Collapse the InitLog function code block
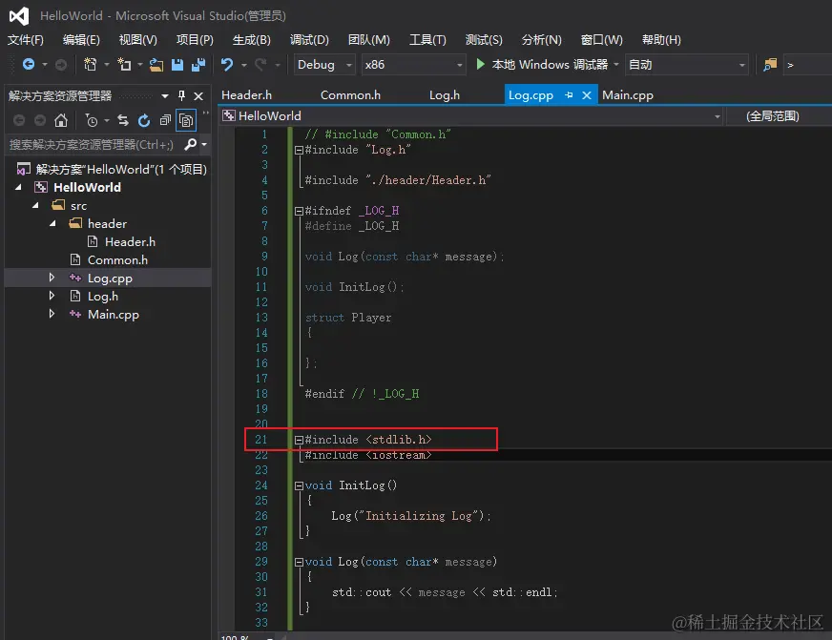Image resolution: width=832 pixels, height=640 pixels. point(299,485)
